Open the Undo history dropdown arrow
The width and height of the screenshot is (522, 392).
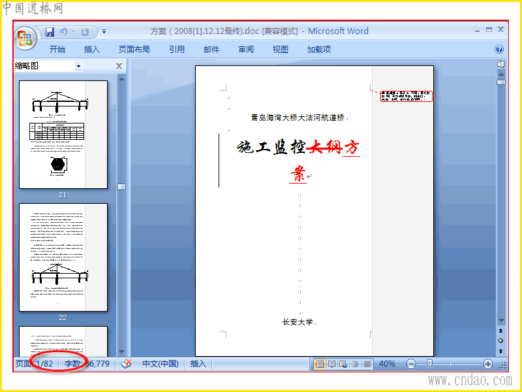[73, 32]
